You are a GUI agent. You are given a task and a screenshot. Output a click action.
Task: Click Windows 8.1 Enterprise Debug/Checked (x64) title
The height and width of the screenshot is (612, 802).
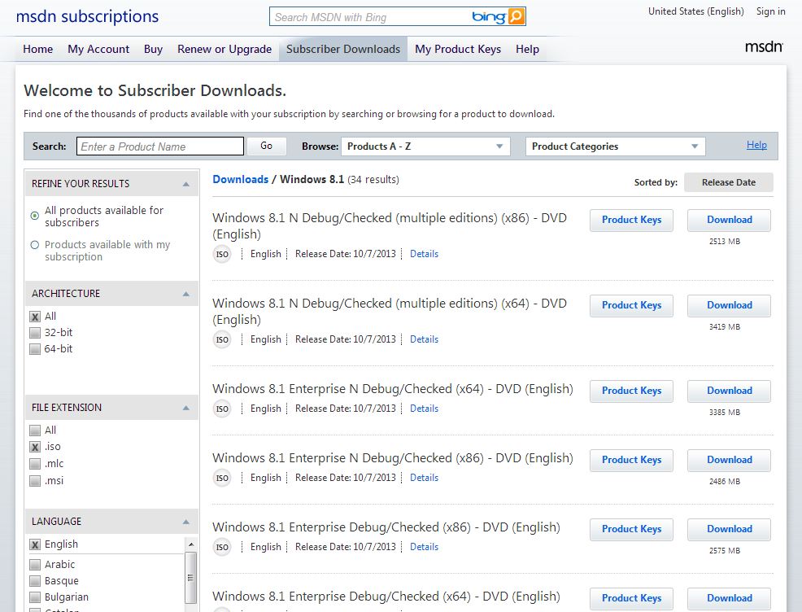click(x=386, y=597)
